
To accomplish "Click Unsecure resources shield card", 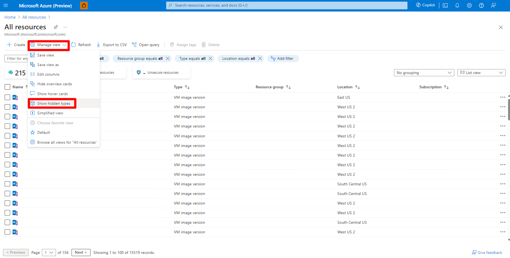I will click(161, 73).
